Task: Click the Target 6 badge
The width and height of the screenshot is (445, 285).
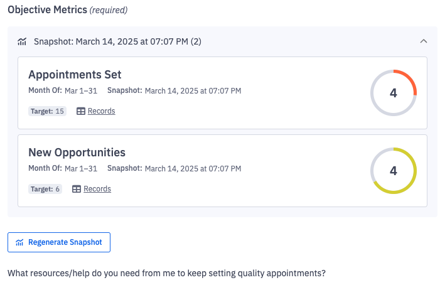Action: (45, 189)
